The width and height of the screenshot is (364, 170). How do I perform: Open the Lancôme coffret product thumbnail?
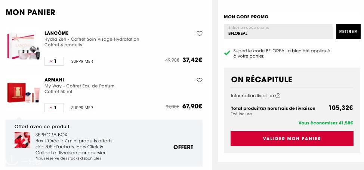[24, 46]
